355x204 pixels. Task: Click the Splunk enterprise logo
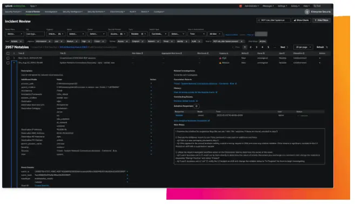coord(15,6)
